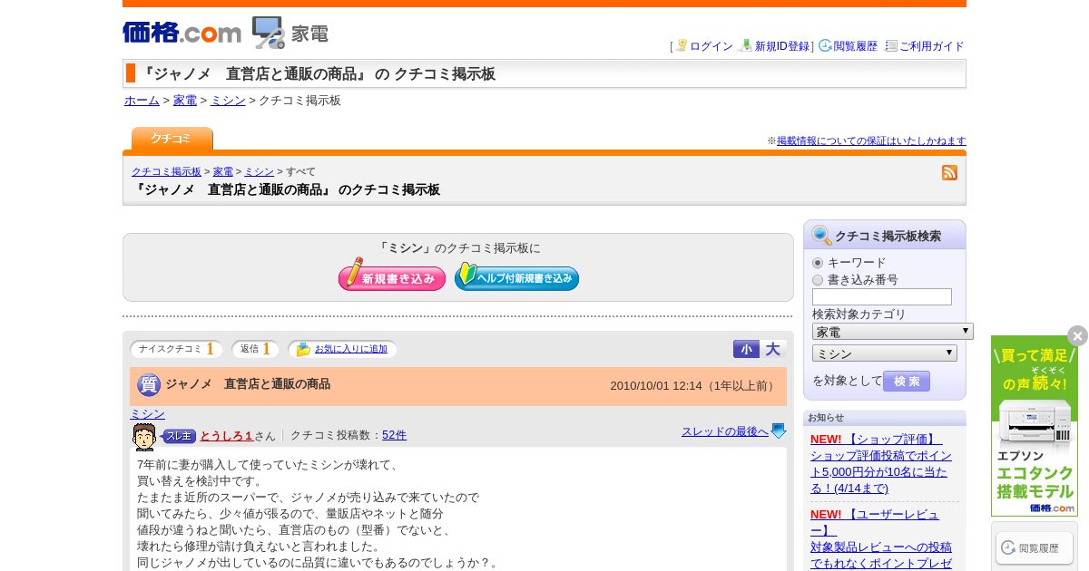
Task: Open the 価格.com logo homepage
Action: pyautogui.click(x=181, y=33)
